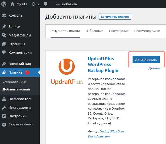166x144 pixels.
Task: Switch to Рекомендуемые tab
Action: pyautogui.click(x=147, y=31)
